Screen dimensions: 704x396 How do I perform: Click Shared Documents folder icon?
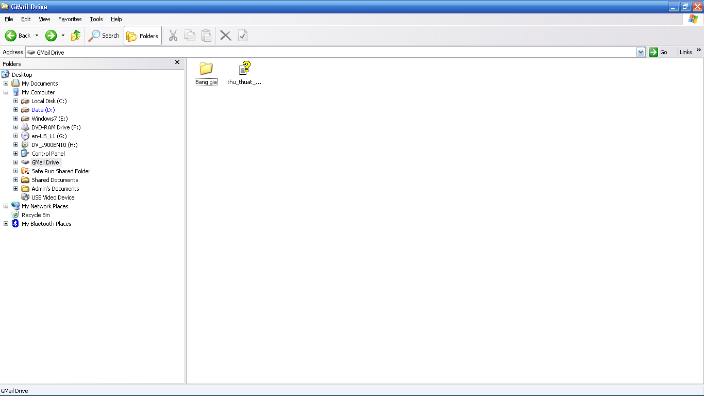point(25,180)
